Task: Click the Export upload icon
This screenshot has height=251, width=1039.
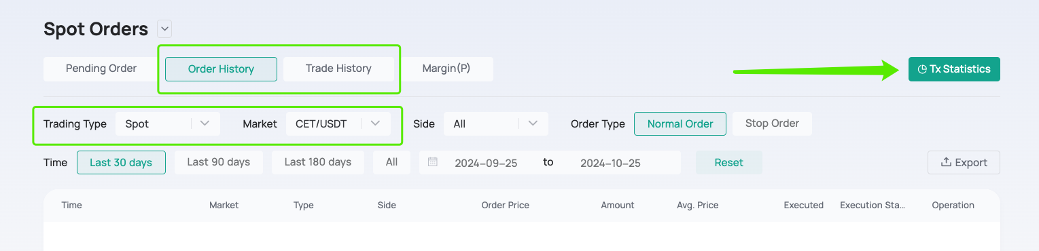Action: 945,162
